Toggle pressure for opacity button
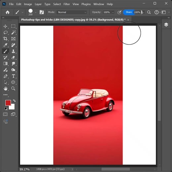172x172 pixels. [x=119, y=12]
